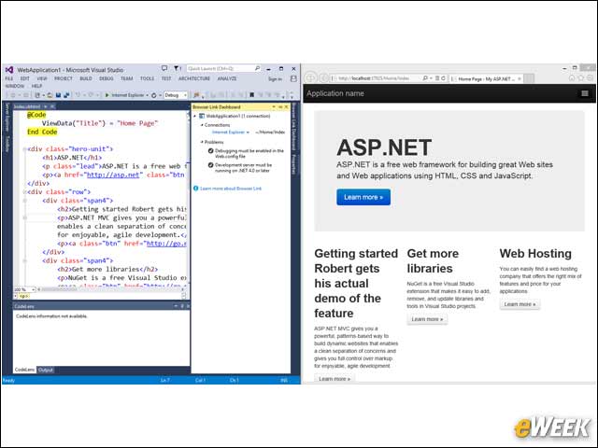The width and height of the screenshot is (598, 448).
Task: Click the Browser Link refresh icon
Action: coord(153,95)
